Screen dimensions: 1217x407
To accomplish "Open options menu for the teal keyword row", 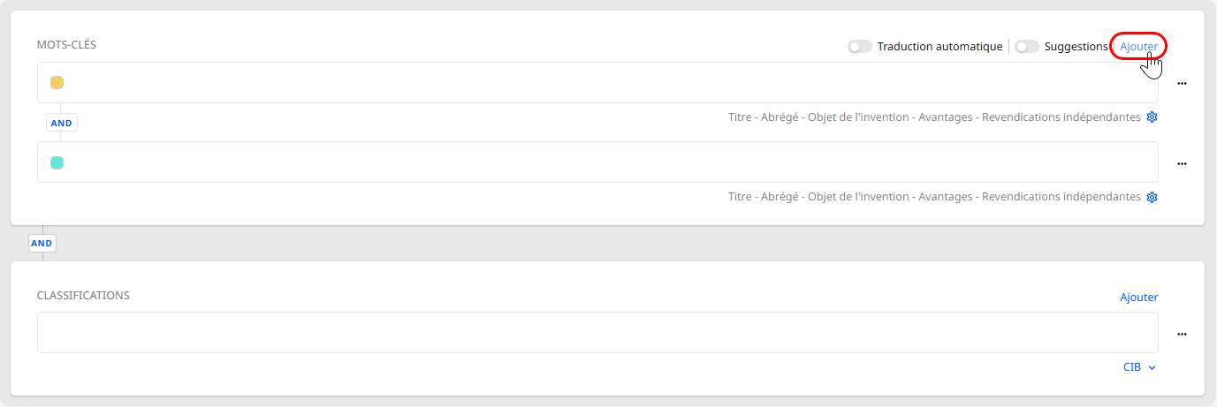I will pos(1182,163).
